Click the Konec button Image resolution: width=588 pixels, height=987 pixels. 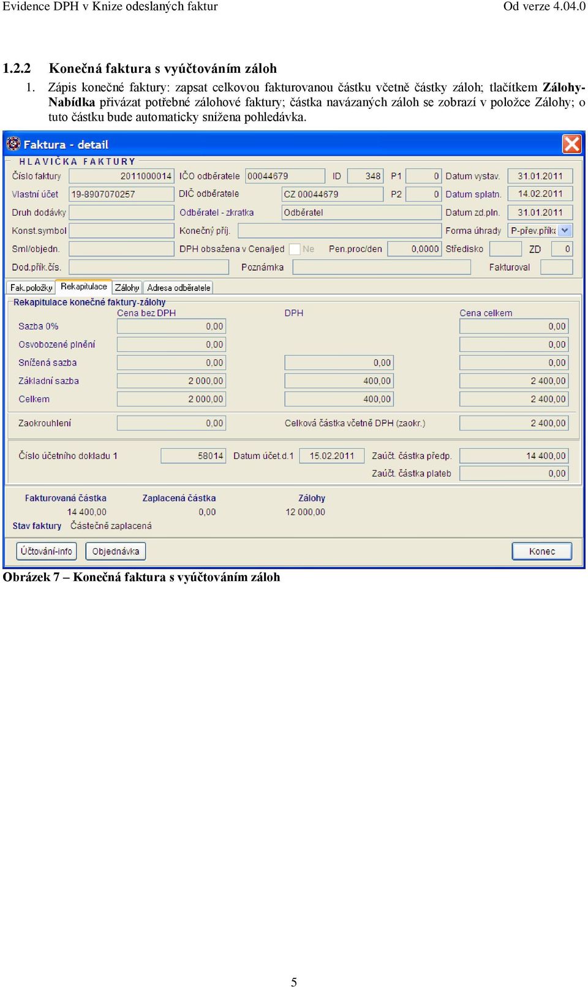click(x=542, y=551)
